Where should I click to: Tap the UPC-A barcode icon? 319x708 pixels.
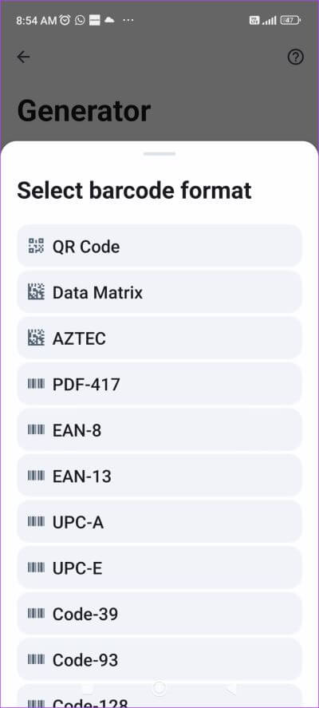point(36,521)
